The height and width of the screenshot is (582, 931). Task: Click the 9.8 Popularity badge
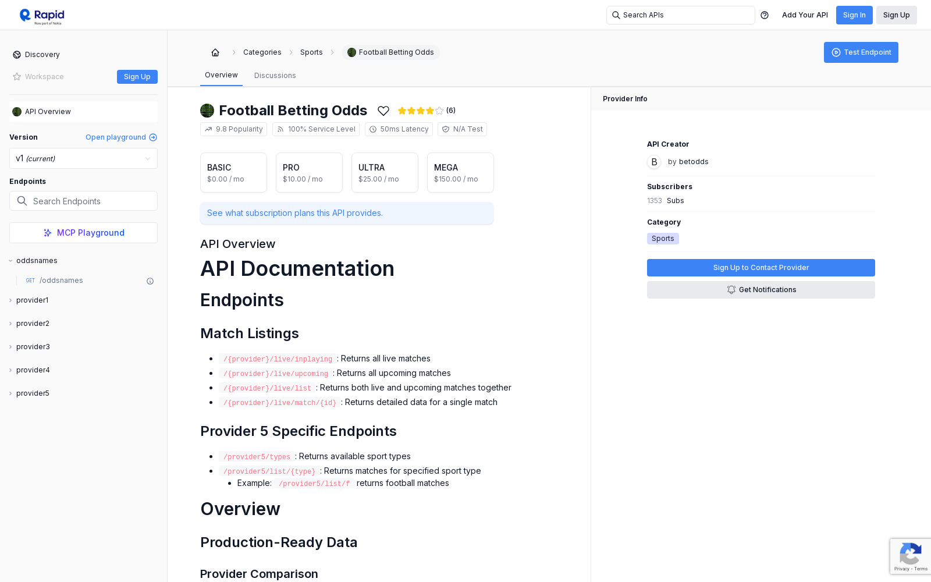click(233, 129)
